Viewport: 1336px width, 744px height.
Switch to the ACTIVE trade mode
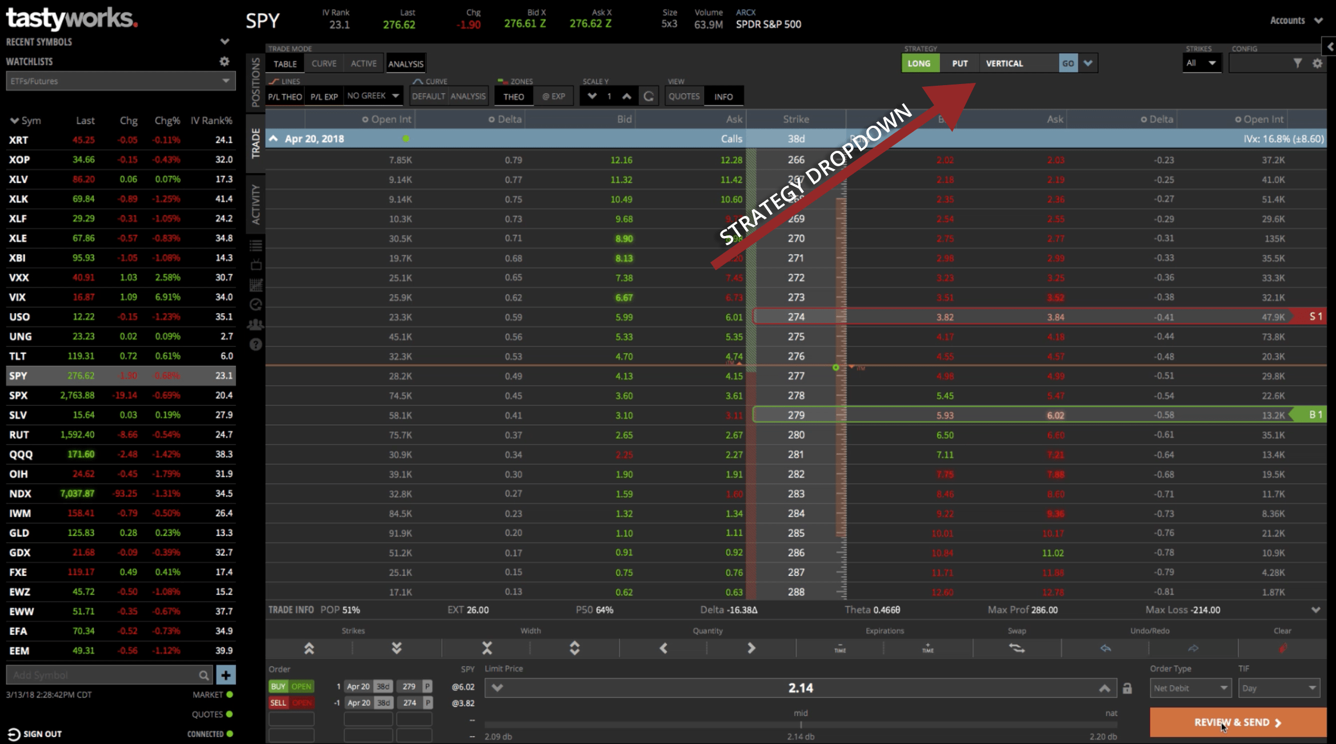363,63
